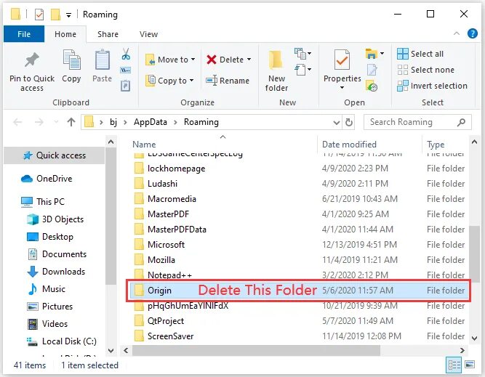485x377 pixels.
Task: Click the Copy path icon
Action: tap(125, 70)
